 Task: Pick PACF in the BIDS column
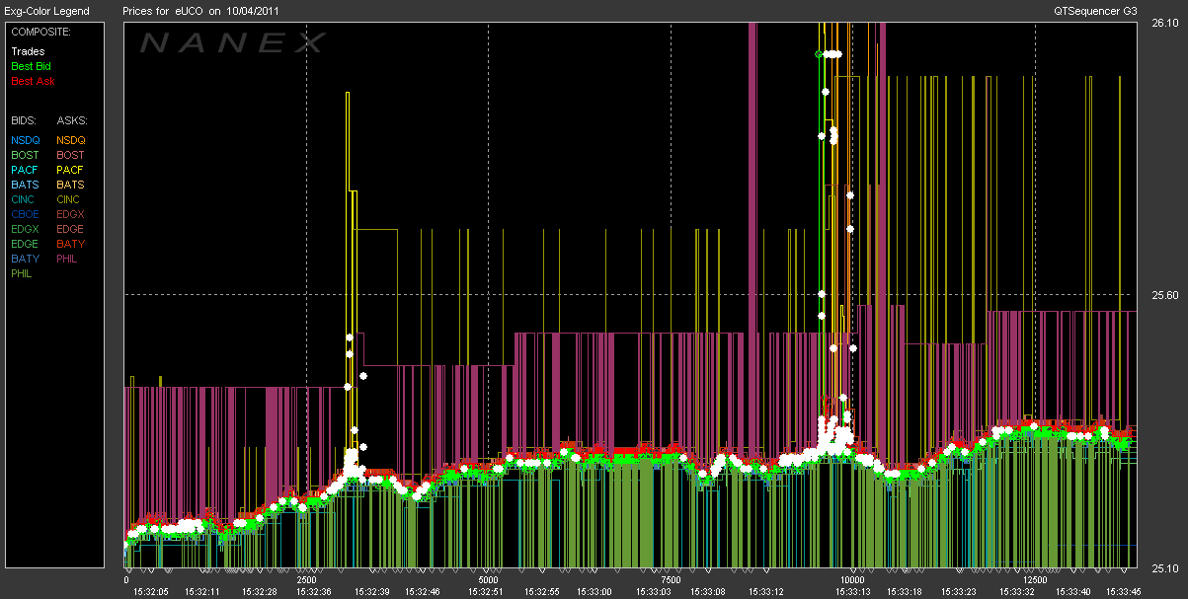(x=25, y=170)
